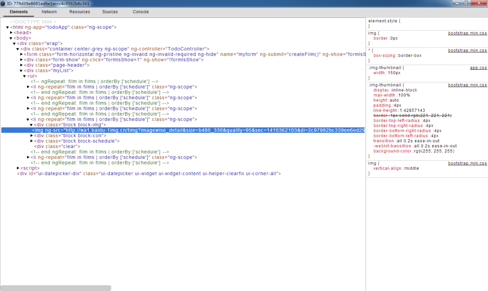Open the app.css source link
The width and height of the screenshot is (488, 291).
(478, 68)
